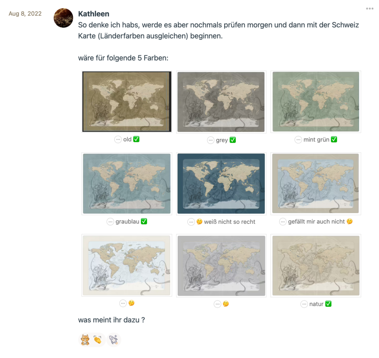Open the options bubble next to 'graublau' caption
379x358 pixels.
pos(110,222)
